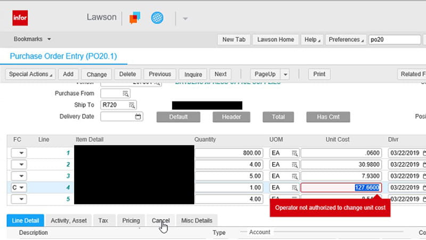Viewport: 426px width, 240px height.
Task: Switch to the Pricing tab
Action: (x=131, y=220)
